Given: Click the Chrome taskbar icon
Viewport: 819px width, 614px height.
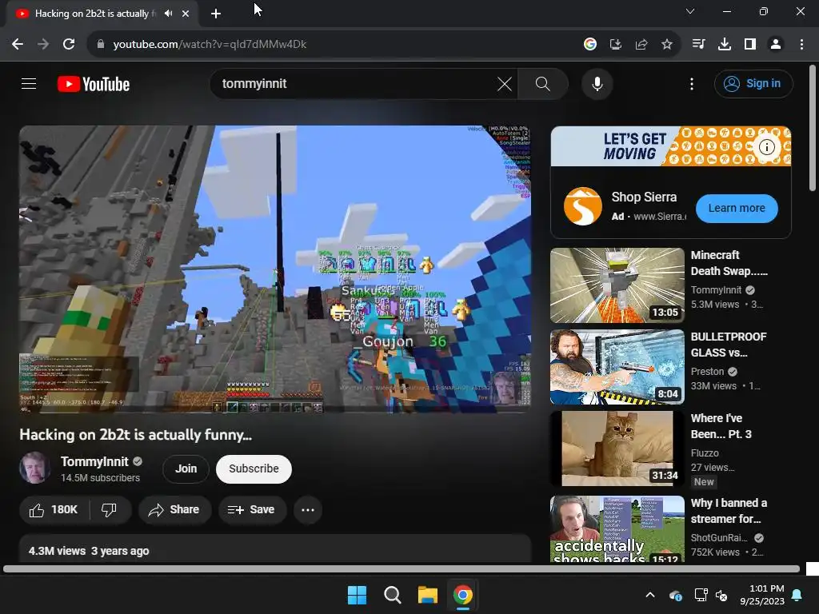Looking at the screenshot, I should coord(463,595).
